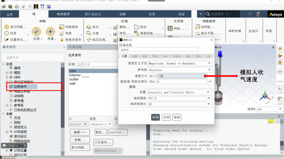
Task: Open 交界面 网格 mesh interfaces
Action: (178, 28)
